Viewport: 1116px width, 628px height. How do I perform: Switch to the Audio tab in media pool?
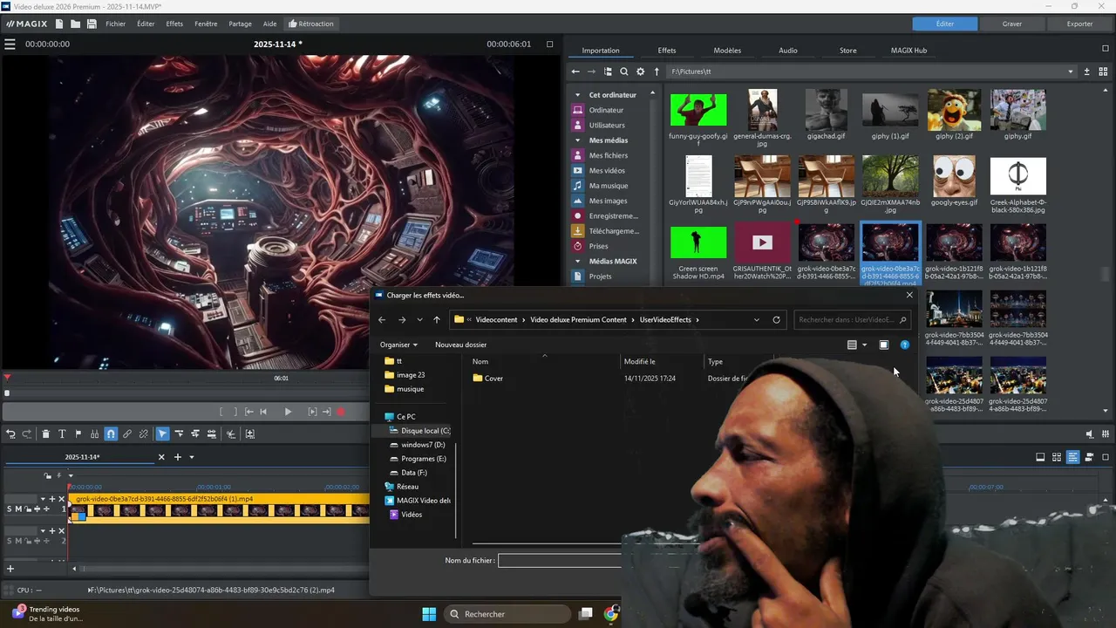pyautogui.click(x=788, y=51)
